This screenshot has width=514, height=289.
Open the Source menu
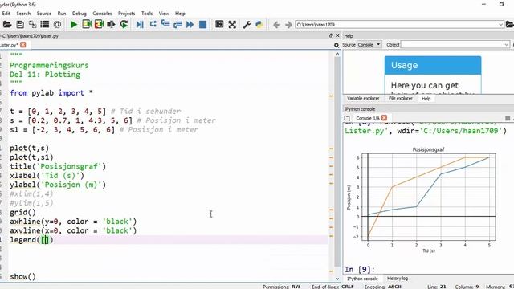click(44, 14)
